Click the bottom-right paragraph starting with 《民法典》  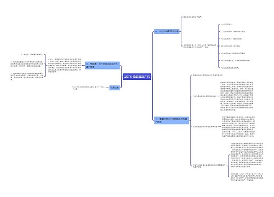[247, 177]
